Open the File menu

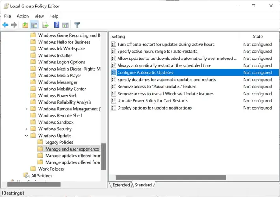7,16
